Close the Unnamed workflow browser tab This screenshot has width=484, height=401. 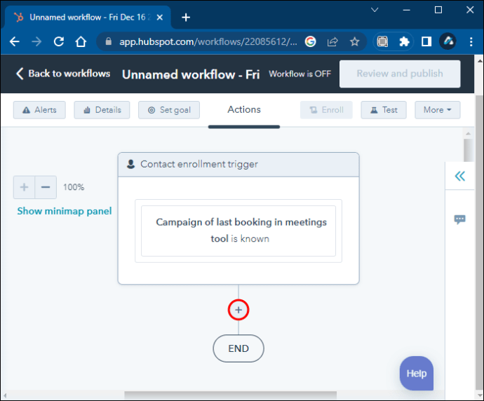[x=160, y=18]
